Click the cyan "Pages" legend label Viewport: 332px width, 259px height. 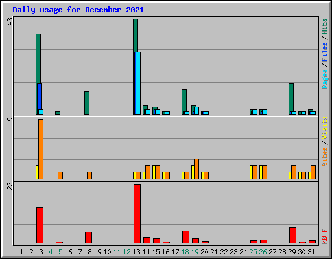point(324,79)
